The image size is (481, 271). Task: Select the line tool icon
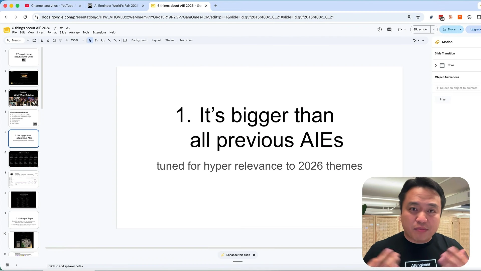[109, 40]
